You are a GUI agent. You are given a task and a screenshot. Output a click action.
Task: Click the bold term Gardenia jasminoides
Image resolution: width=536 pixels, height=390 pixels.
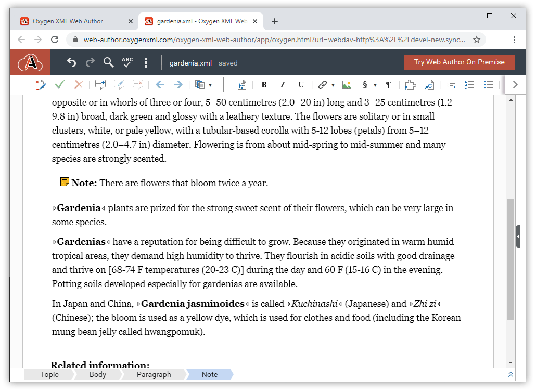[193, 304]
